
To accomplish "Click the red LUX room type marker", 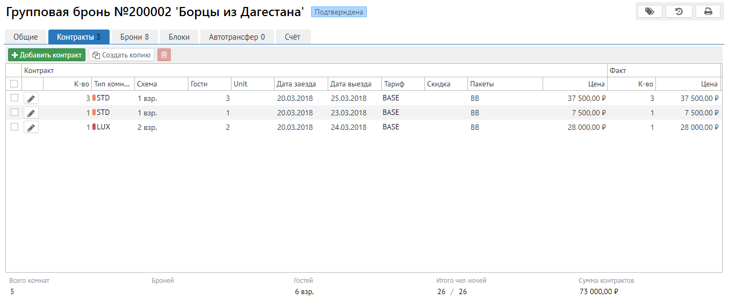I will click(x=94, y=127).
